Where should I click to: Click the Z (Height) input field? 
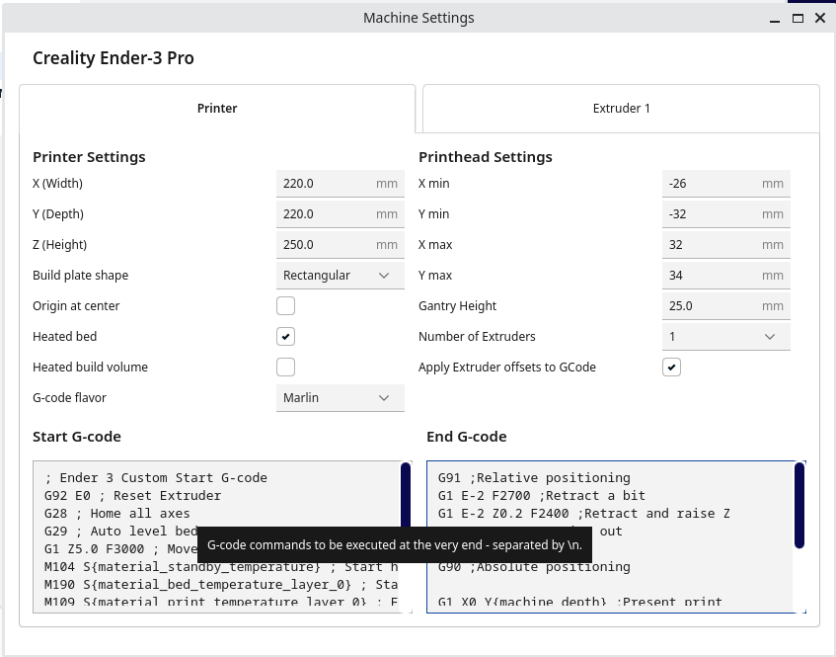tap(341, 245)
